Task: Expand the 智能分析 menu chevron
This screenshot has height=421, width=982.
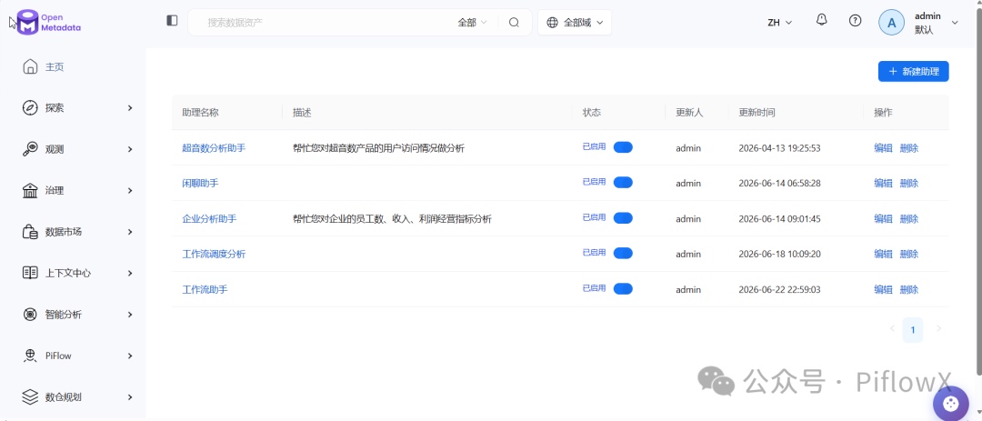Action: [x=130, y=315]
